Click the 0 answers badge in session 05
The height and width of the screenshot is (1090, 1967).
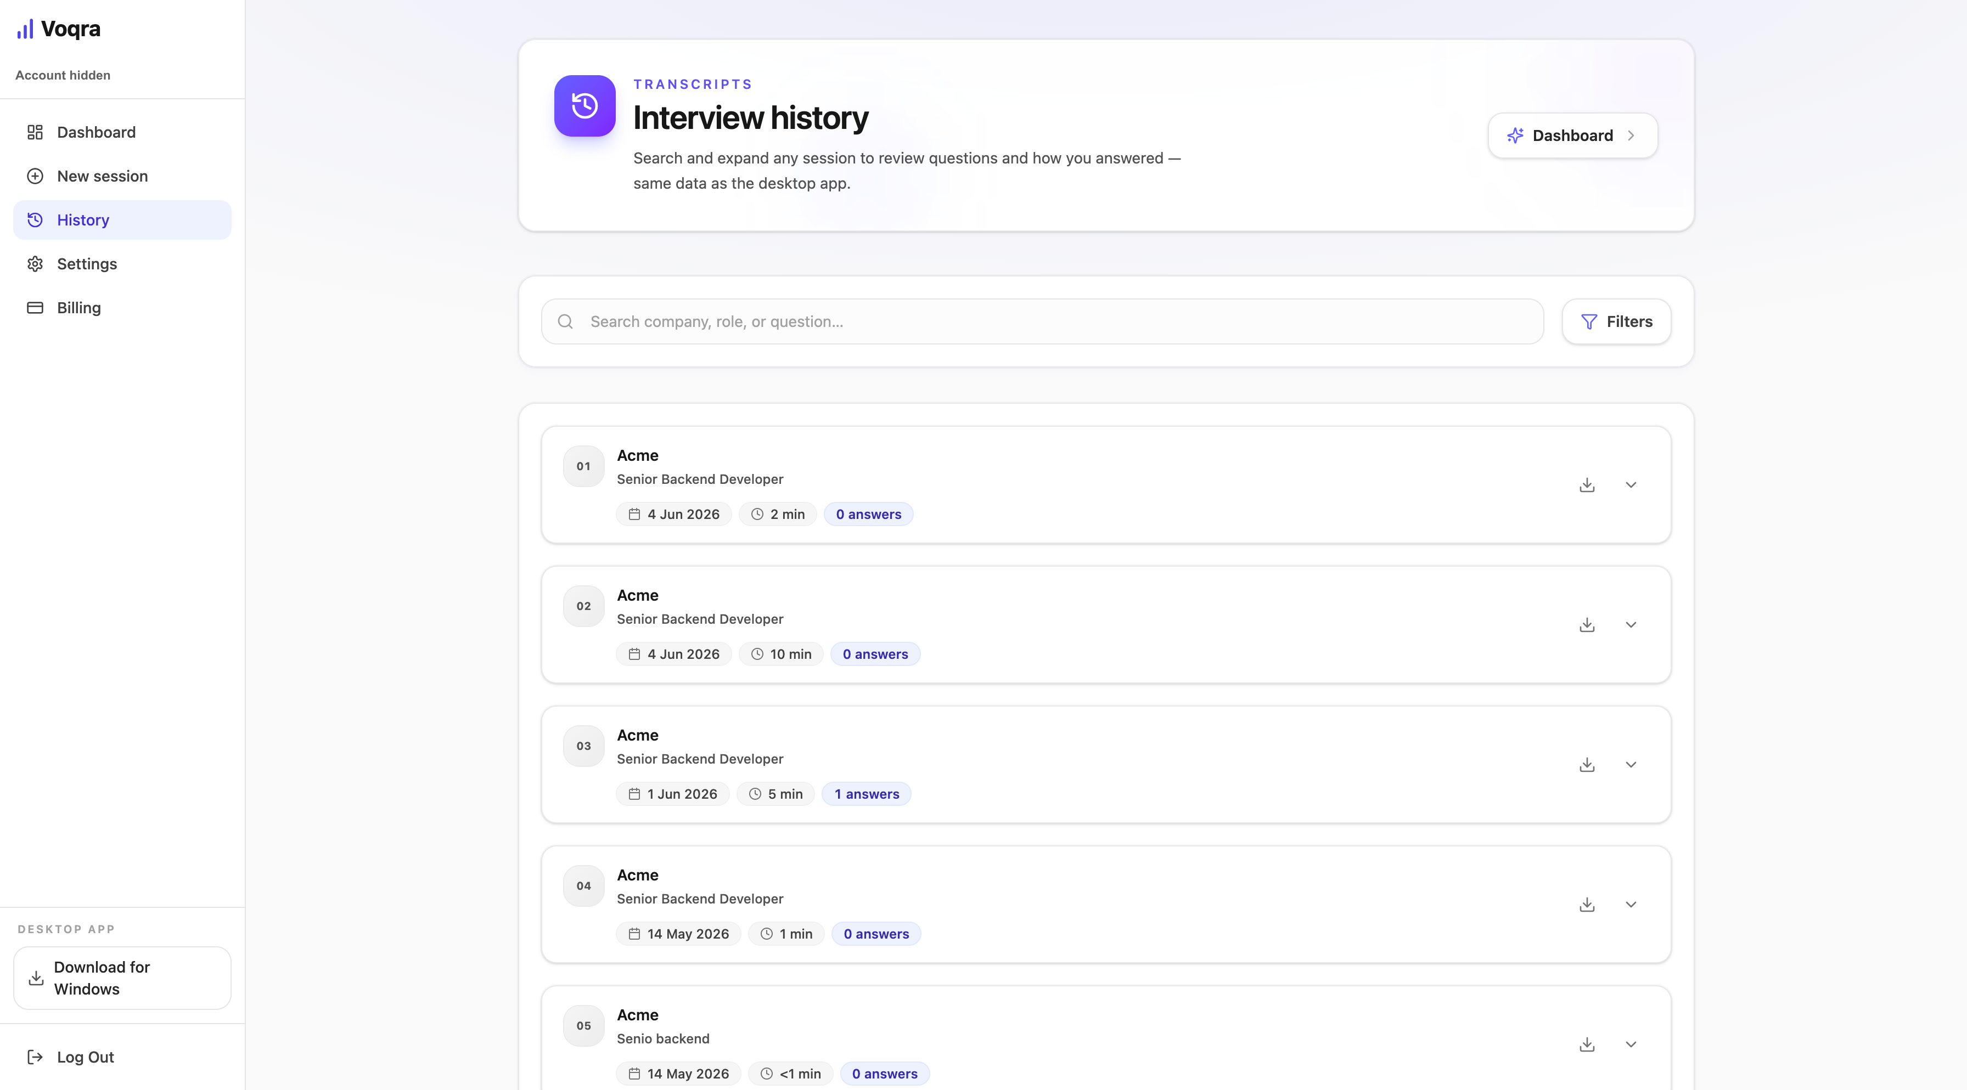point(884,1073)
